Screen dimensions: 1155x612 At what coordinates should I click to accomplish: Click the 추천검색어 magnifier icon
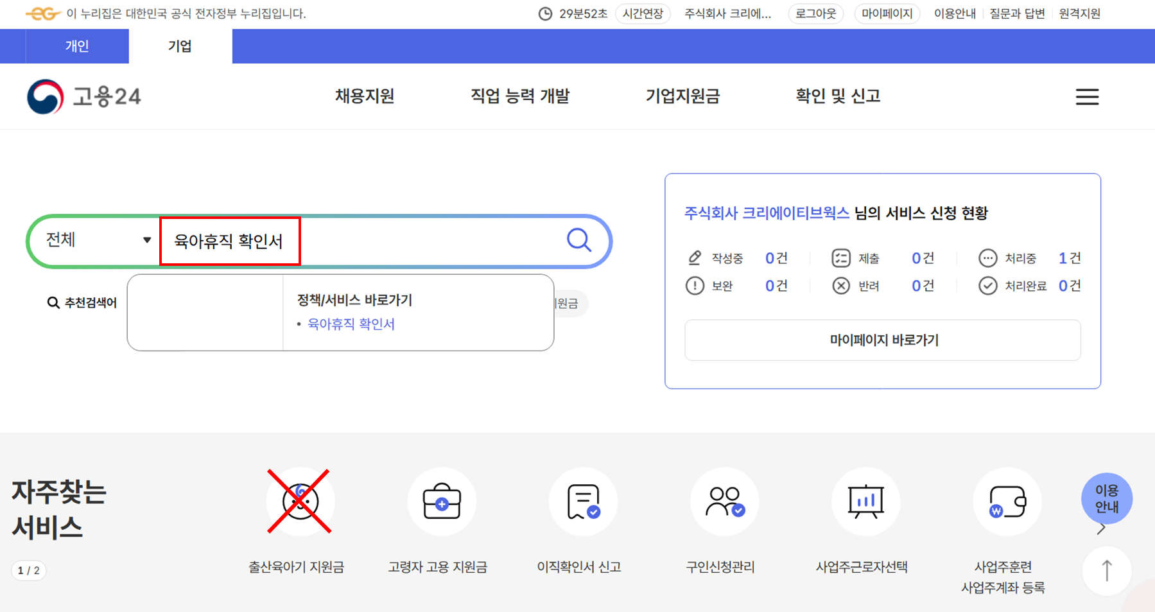tap(53, 302)
